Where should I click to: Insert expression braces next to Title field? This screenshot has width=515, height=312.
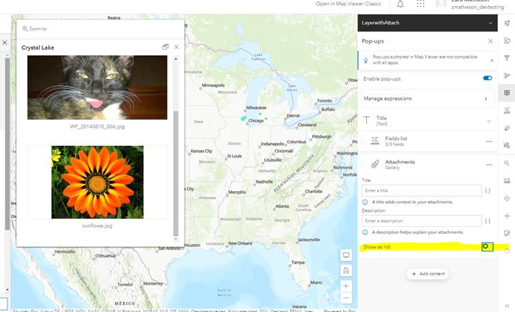coord(488,191)
